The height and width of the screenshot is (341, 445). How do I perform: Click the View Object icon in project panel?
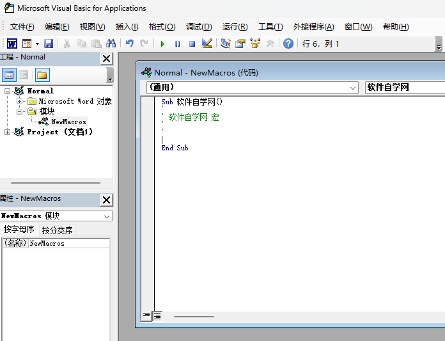point(23,75)
